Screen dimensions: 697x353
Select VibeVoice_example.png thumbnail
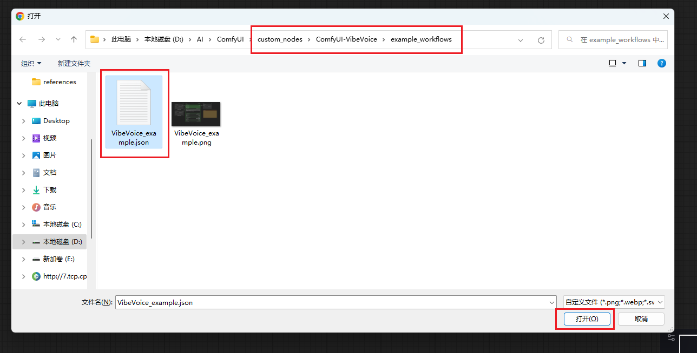pos(196,114)
